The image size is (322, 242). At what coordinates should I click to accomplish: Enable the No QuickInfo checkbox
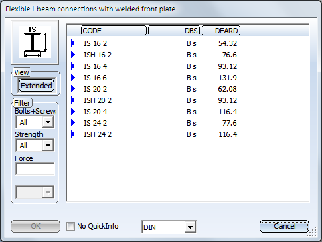pyautogui.click(x=70, y=227)
